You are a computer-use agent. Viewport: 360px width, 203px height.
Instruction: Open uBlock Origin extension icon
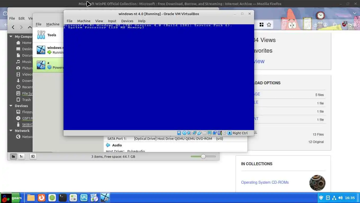[344, 24]
